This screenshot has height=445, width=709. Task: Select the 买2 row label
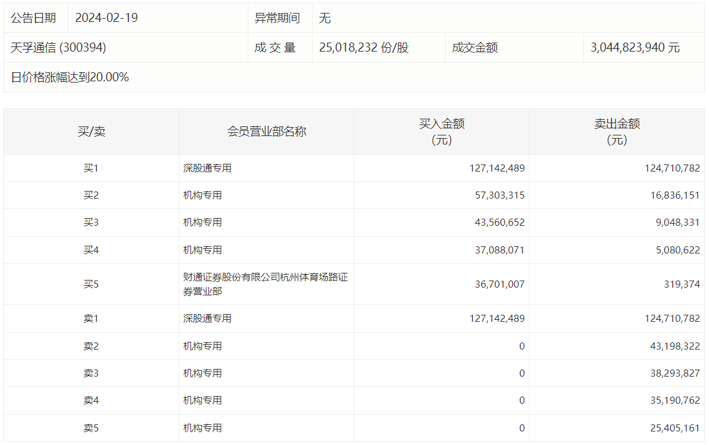click(x=91, y=195)
